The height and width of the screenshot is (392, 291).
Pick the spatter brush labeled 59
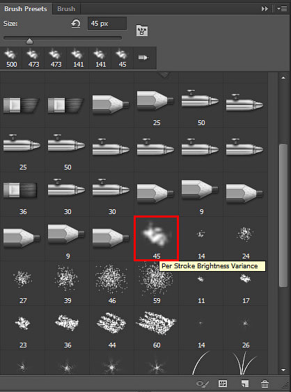157,283
